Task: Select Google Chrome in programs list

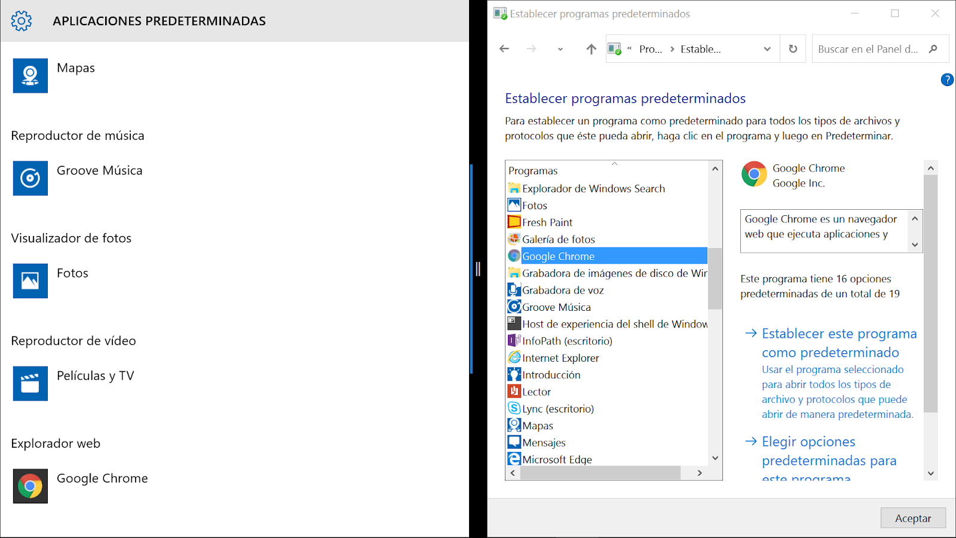Action: pos(607,256)
